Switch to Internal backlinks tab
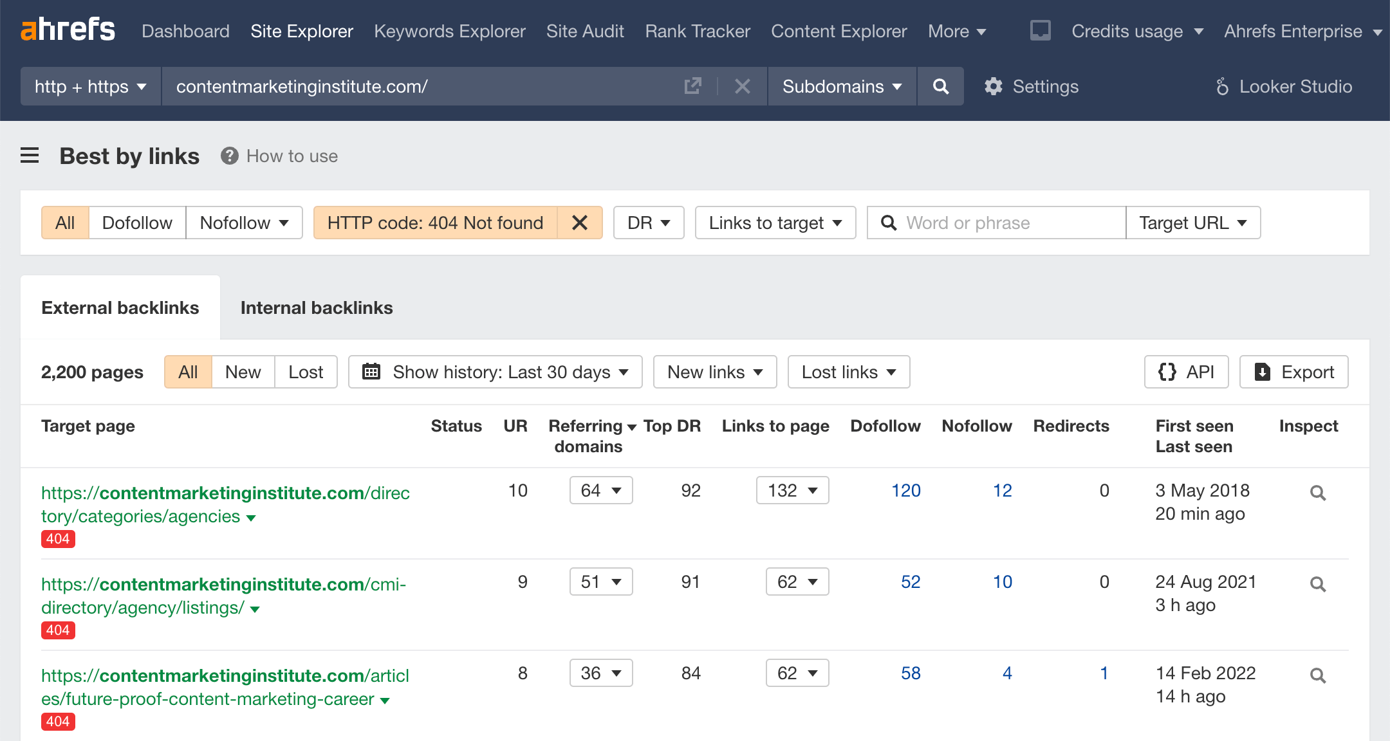Screen dimensions: 1390x741 point(316,307)
